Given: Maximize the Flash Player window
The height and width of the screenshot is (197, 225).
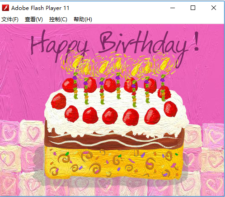Looking at the screenshot, I should coord(193,8).
